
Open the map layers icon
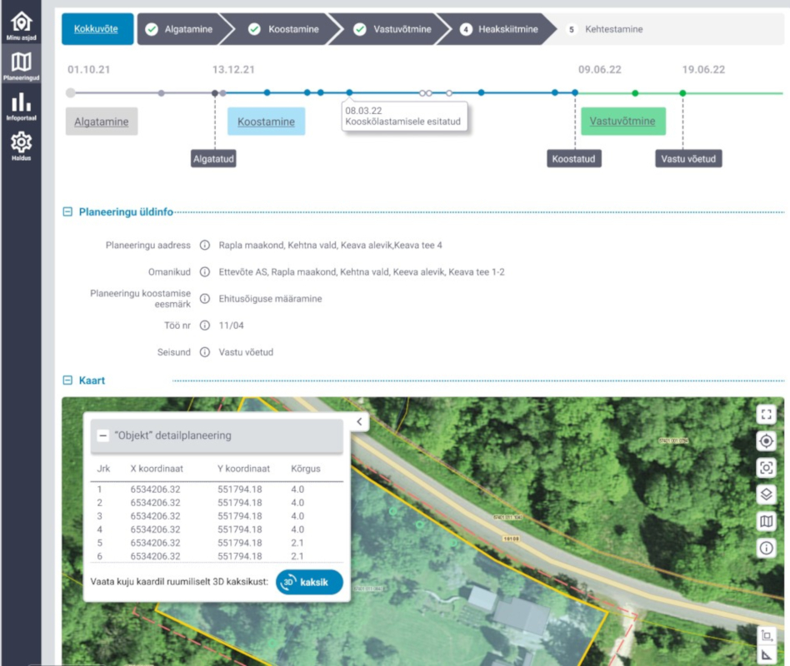click(766, 495)
